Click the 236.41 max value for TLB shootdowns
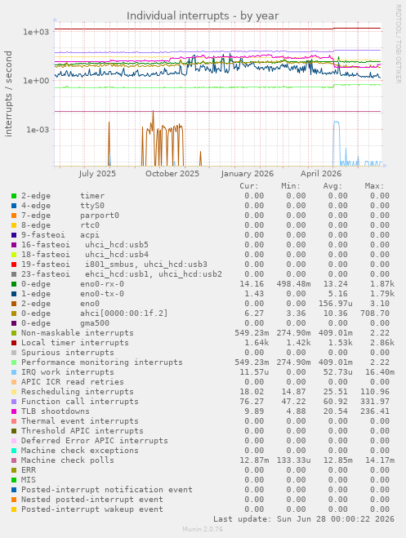 (x=375, y=411)
